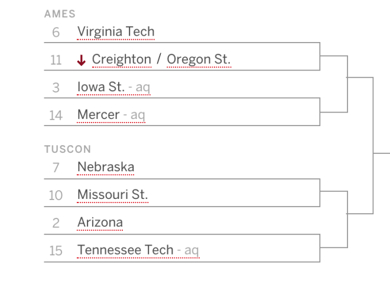The width and height of the screenshot is (390, 283).
Task: Click the seed number 6
Action: 56,33
